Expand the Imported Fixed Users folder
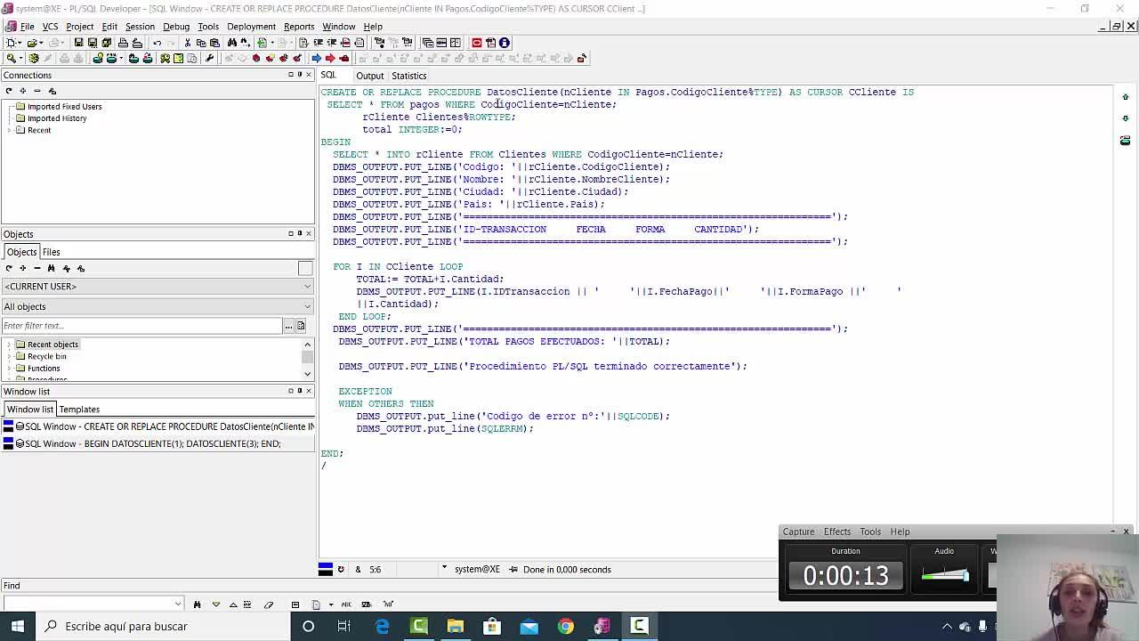This screenshot has width=1139, height=641. pyautogui.click(x=9, y=107)
